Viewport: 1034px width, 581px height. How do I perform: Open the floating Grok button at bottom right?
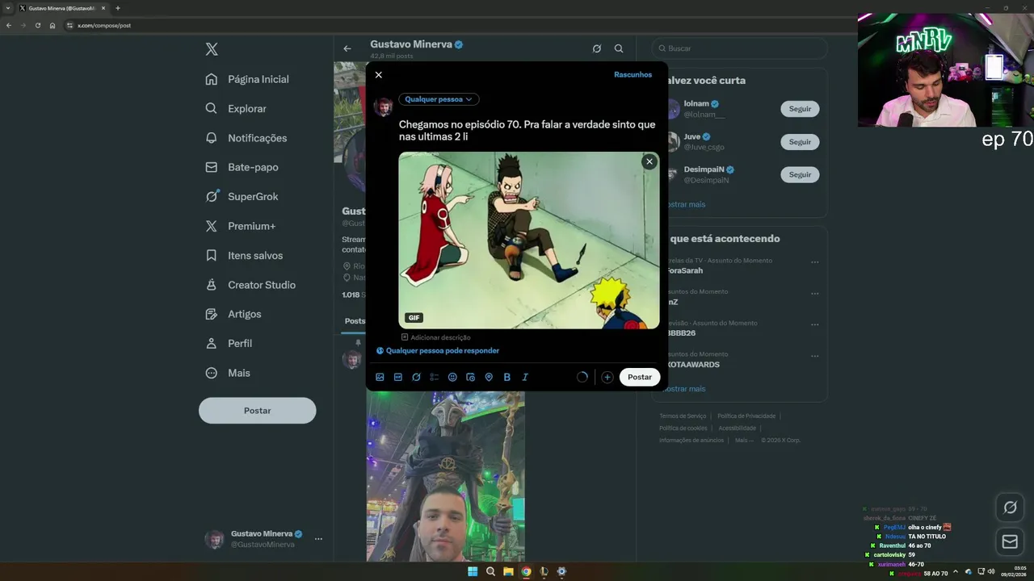coord(1010,508)
